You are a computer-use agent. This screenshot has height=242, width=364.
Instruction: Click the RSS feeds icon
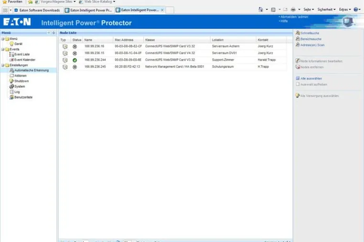(273, 10)
